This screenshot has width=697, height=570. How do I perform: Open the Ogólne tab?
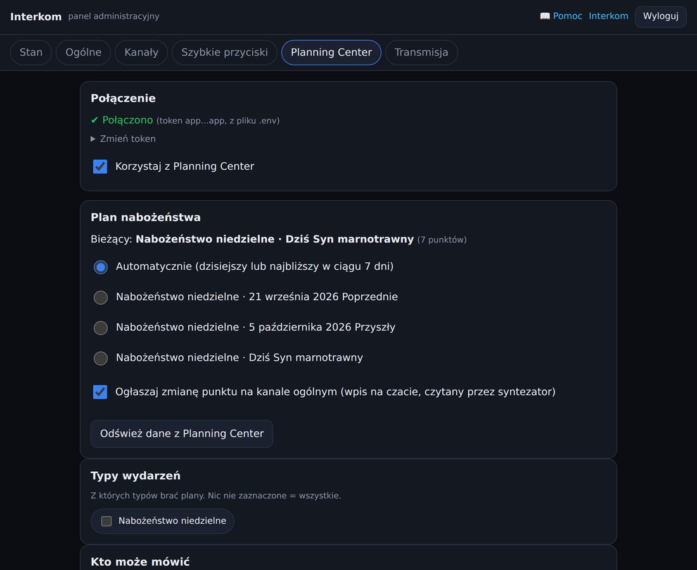click(83, 53)
